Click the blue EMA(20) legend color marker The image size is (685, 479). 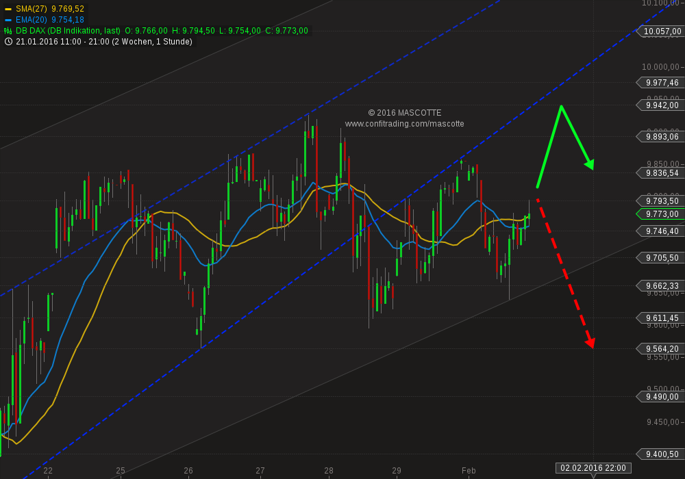pyautogui.click(x=8, y=20)
